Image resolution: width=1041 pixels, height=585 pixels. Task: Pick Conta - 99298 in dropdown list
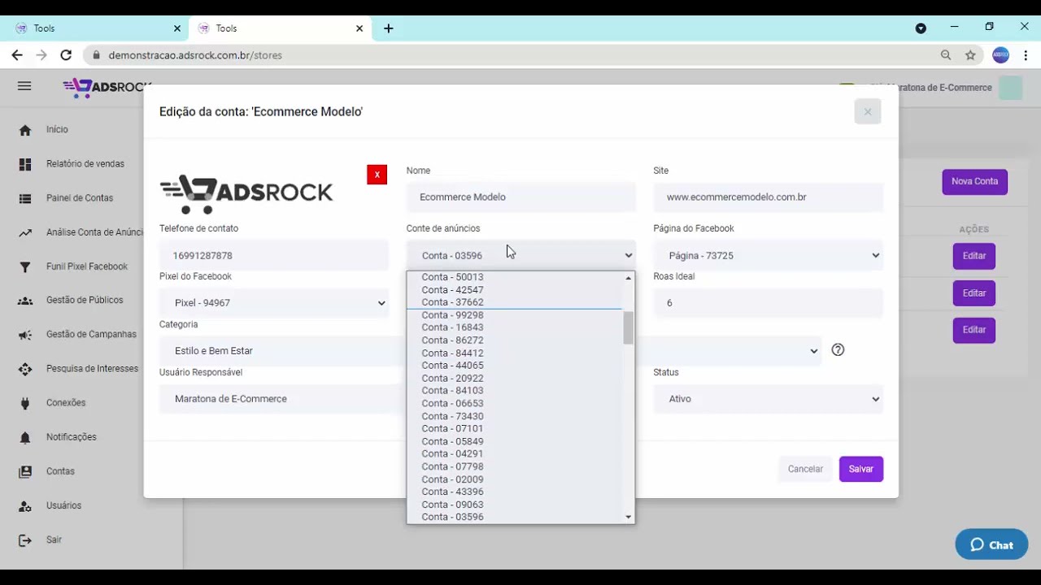point(452,315)
